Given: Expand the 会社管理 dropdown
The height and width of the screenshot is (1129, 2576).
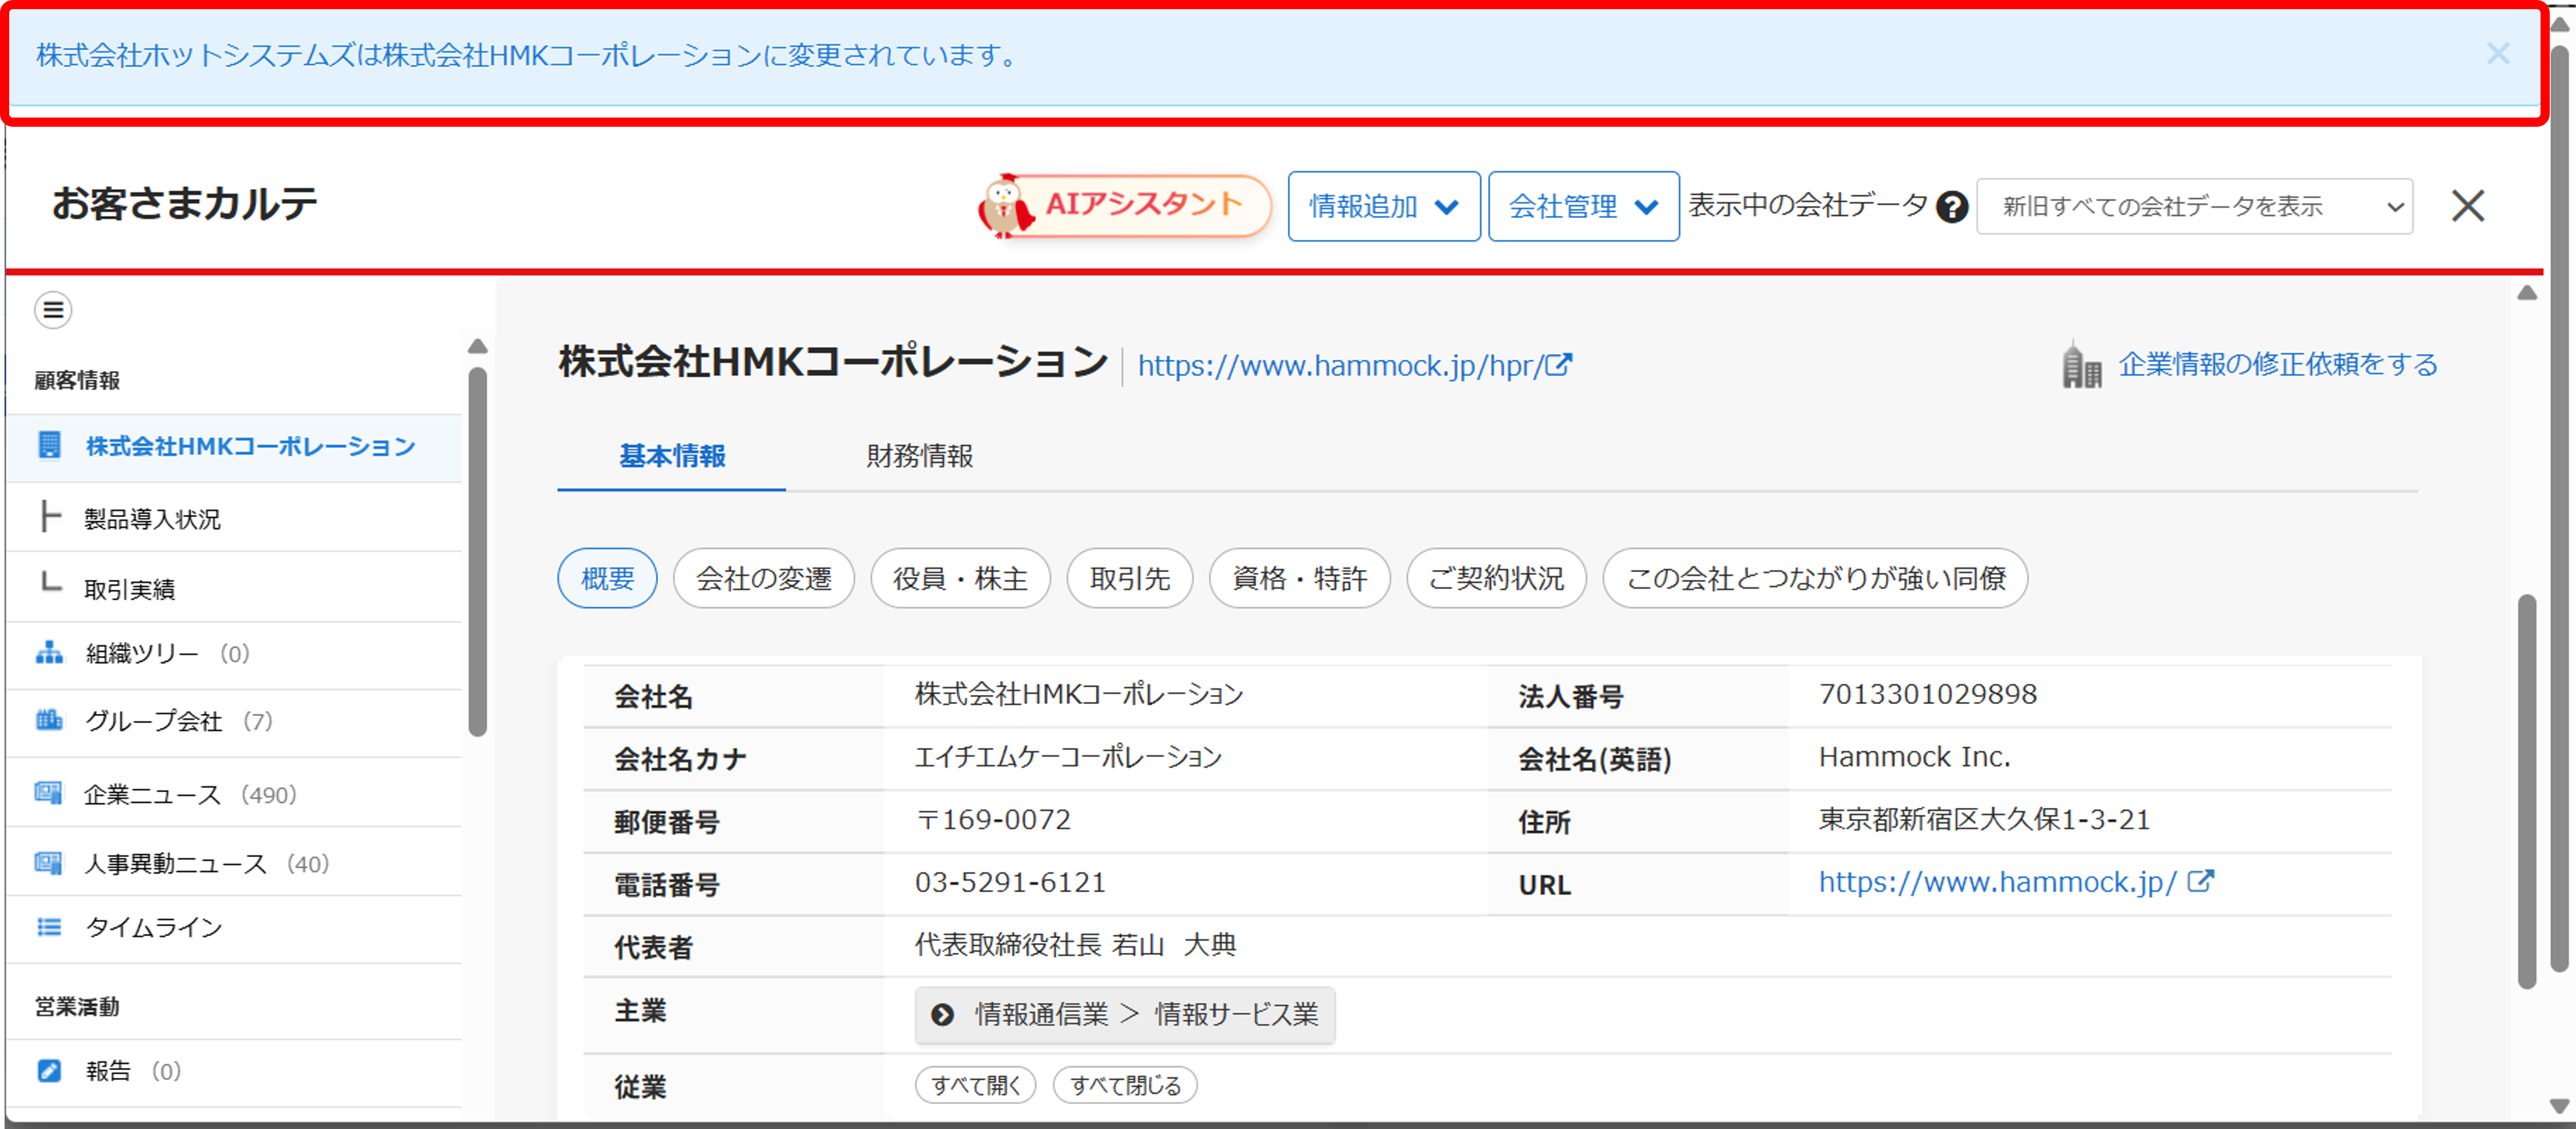Looking at the screenshot, I should 1583,206.
